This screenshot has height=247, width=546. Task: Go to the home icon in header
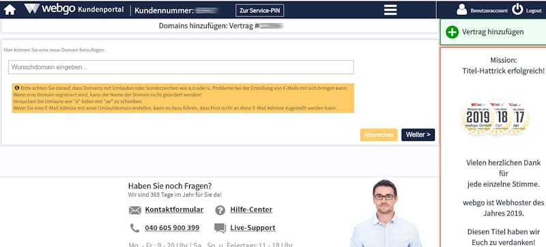click(10, 10)
